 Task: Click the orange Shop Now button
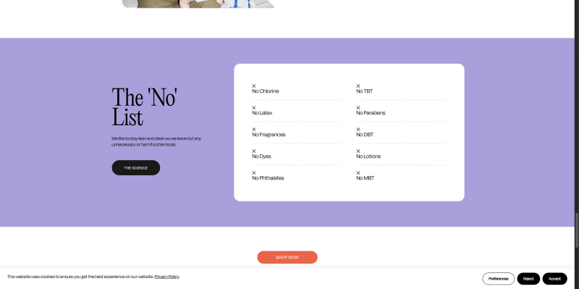pos(287,257)
